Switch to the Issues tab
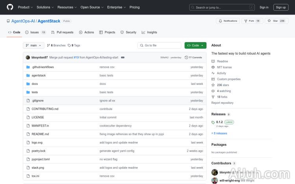This screenshot has height=184, width=295. pyautogui.click(x=35, y=32)
